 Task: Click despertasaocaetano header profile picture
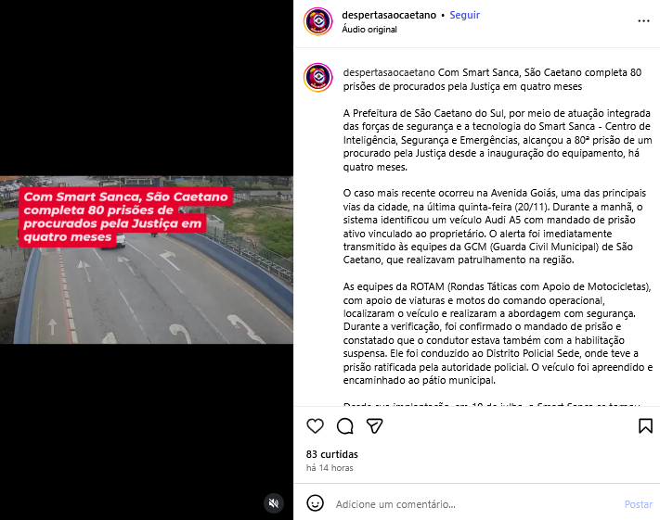[318, 21]
